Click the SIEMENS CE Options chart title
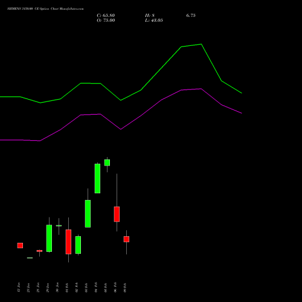Image resolution: width=302 pixels, height=302 pixels. click(45, 8)
